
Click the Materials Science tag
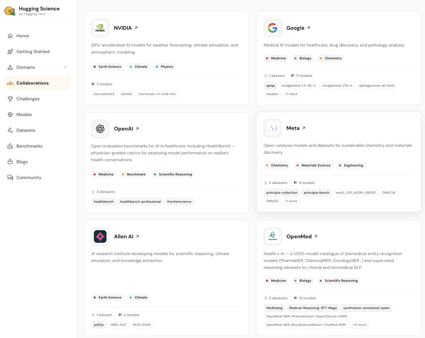[x=313, y=165]
